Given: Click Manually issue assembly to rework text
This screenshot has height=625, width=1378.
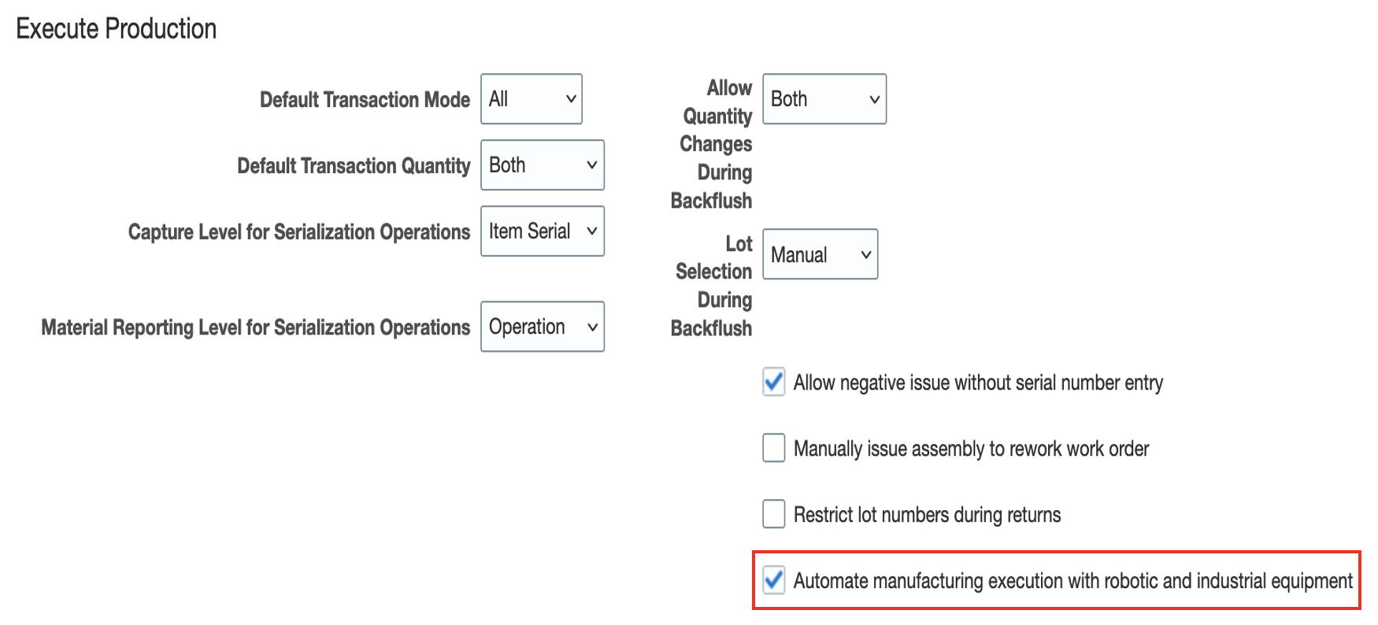Looking at the screenshot, I should (971, 449).
